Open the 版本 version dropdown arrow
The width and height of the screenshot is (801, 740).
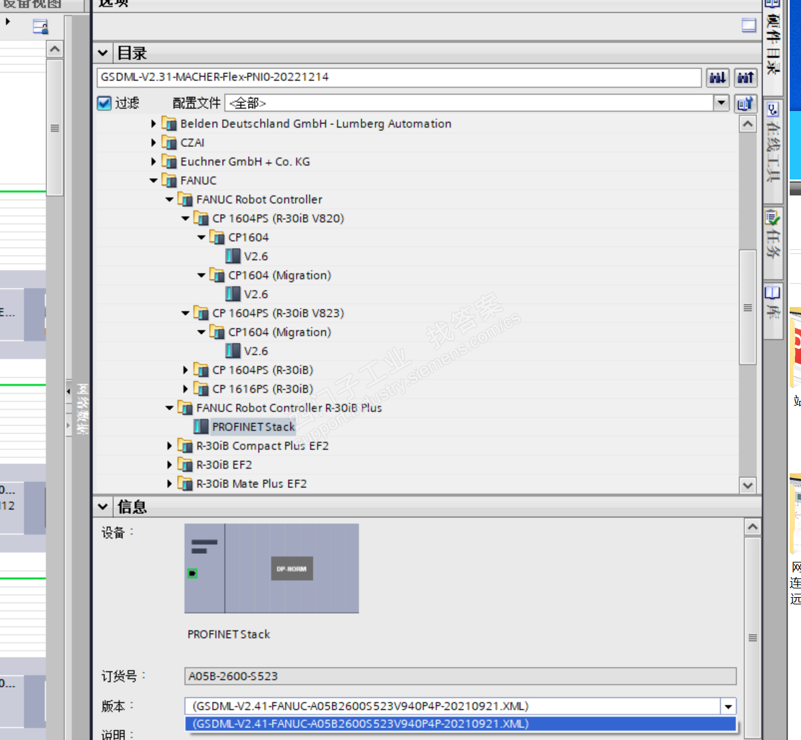click(729, 706)
